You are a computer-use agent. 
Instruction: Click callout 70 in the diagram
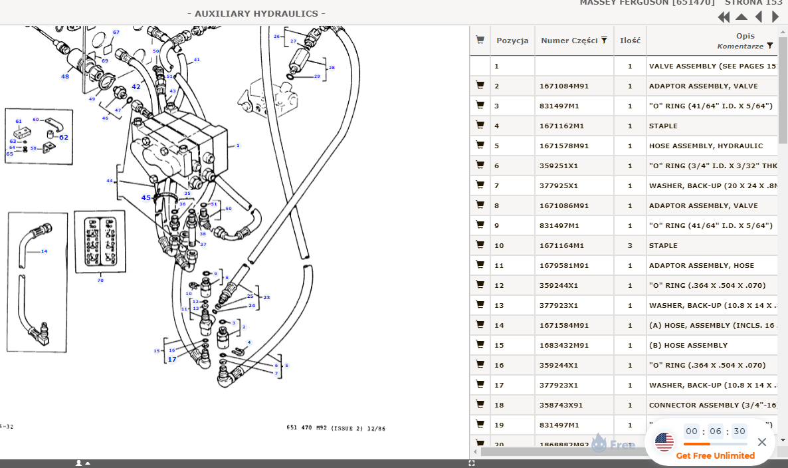tap(100, 281)
